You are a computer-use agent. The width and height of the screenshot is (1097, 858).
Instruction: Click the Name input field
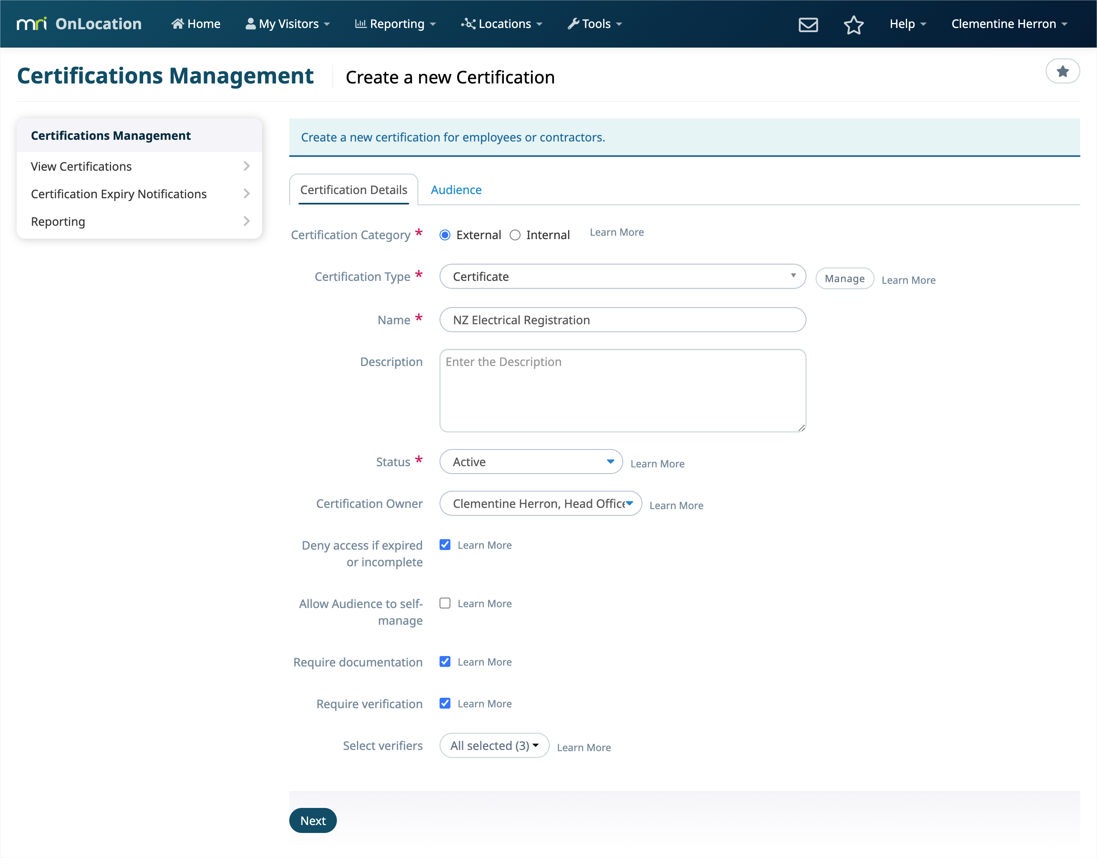(623, 320)
